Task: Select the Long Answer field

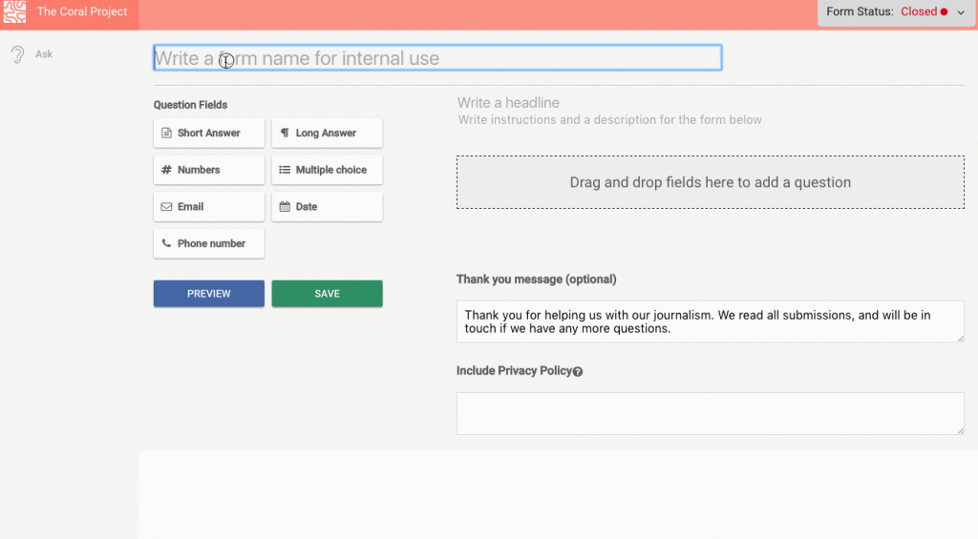Action: pos(327,133)
